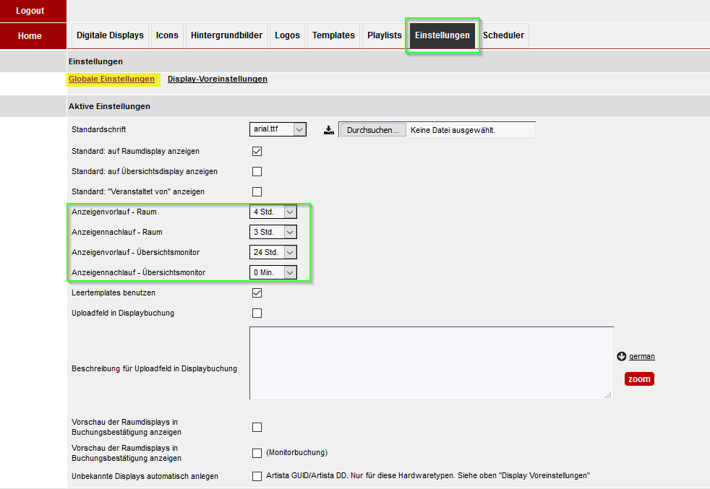The height and width of the screenshot is (489, 710).
Task: Open the Standardschrift arial.ttf dropdown
Action: [x=278, y=129]
